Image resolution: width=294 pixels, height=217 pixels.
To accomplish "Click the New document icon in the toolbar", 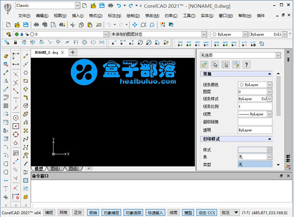I will tap(9, 25).
